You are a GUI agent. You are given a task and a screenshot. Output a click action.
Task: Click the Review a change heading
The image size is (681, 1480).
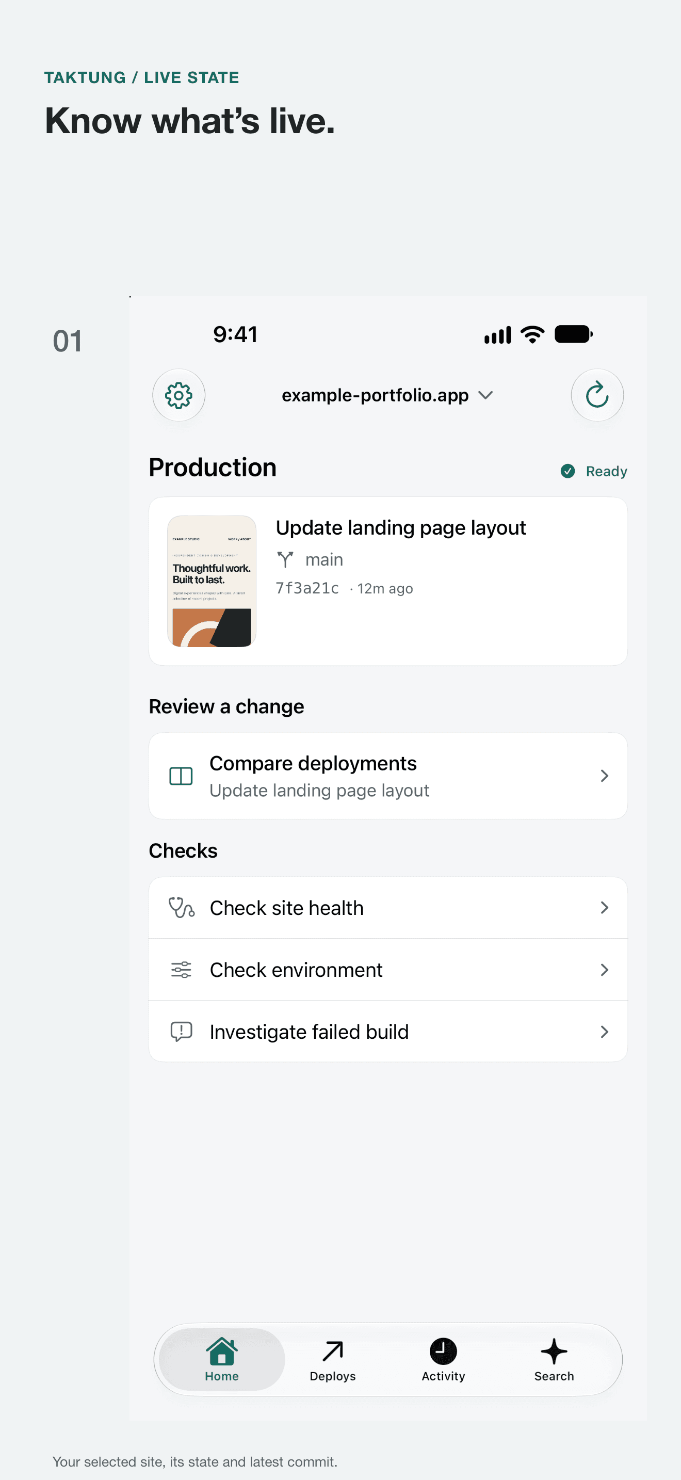point(226,706)
